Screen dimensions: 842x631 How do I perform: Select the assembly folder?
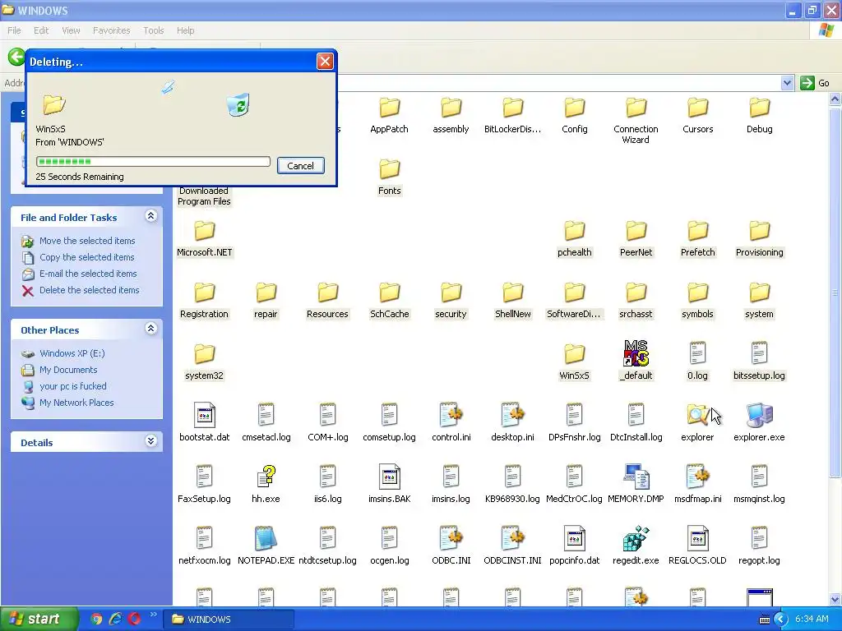[451, 115]
